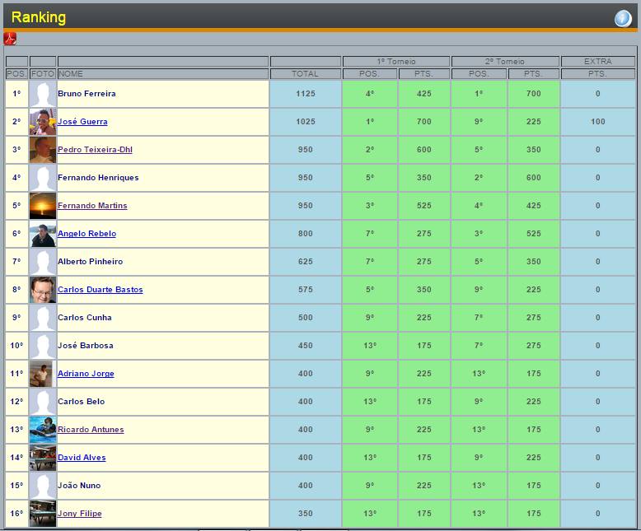Click Fernando Martins' sunset photo

point(43,206)
